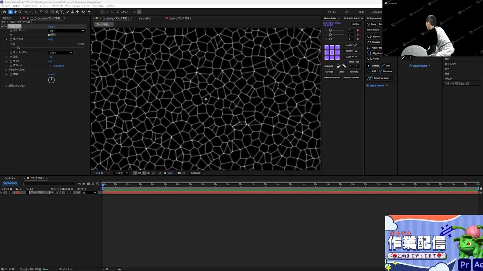Select the Rotation tool
Screen dimensions: 483x271
pyautogui.click(x=42, y=12)
